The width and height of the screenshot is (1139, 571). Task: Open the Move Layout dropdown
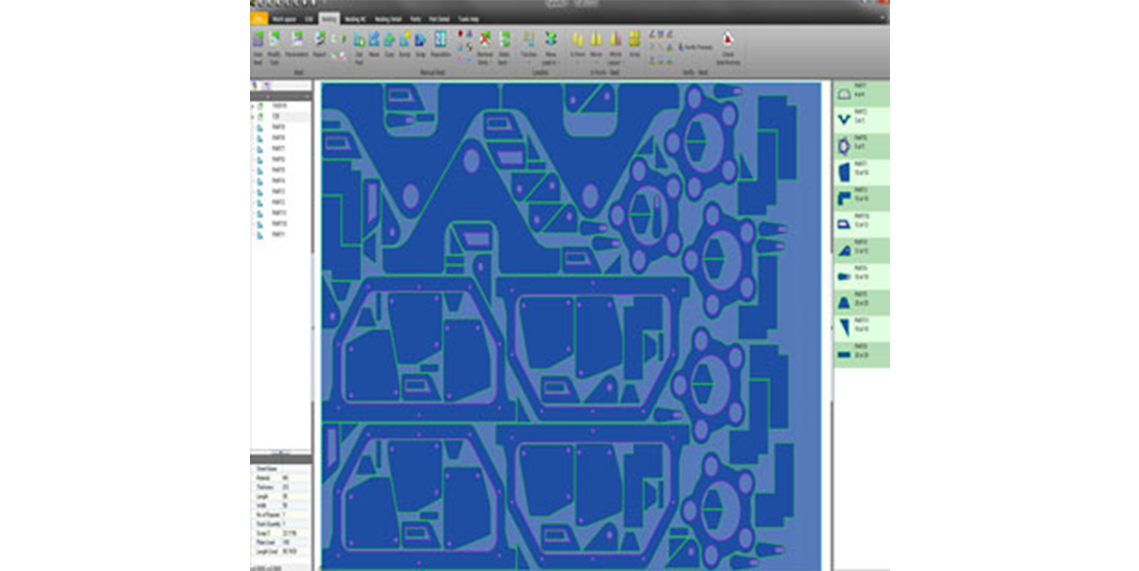551,48
